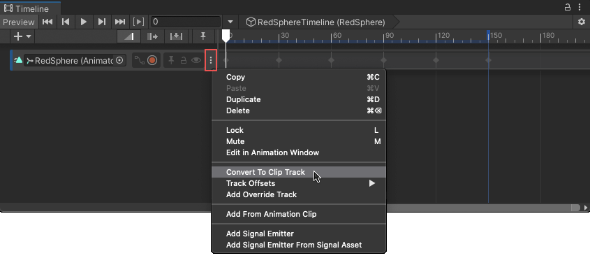The height and width of the screenshot is (272, 590).
Task: Jump to the timeline end
Action: [119, 22]
